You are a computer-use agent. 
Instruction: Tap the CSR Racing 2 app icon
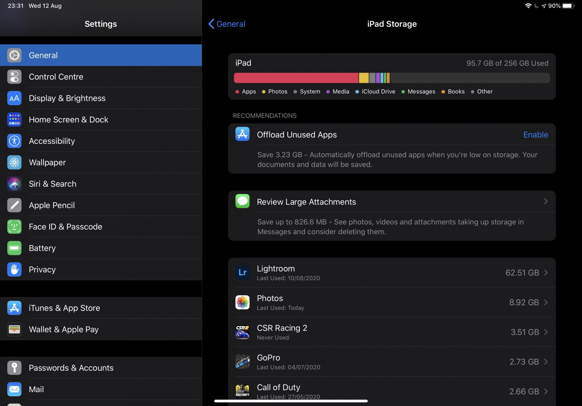pyautogui.click(x=242, y=332)
